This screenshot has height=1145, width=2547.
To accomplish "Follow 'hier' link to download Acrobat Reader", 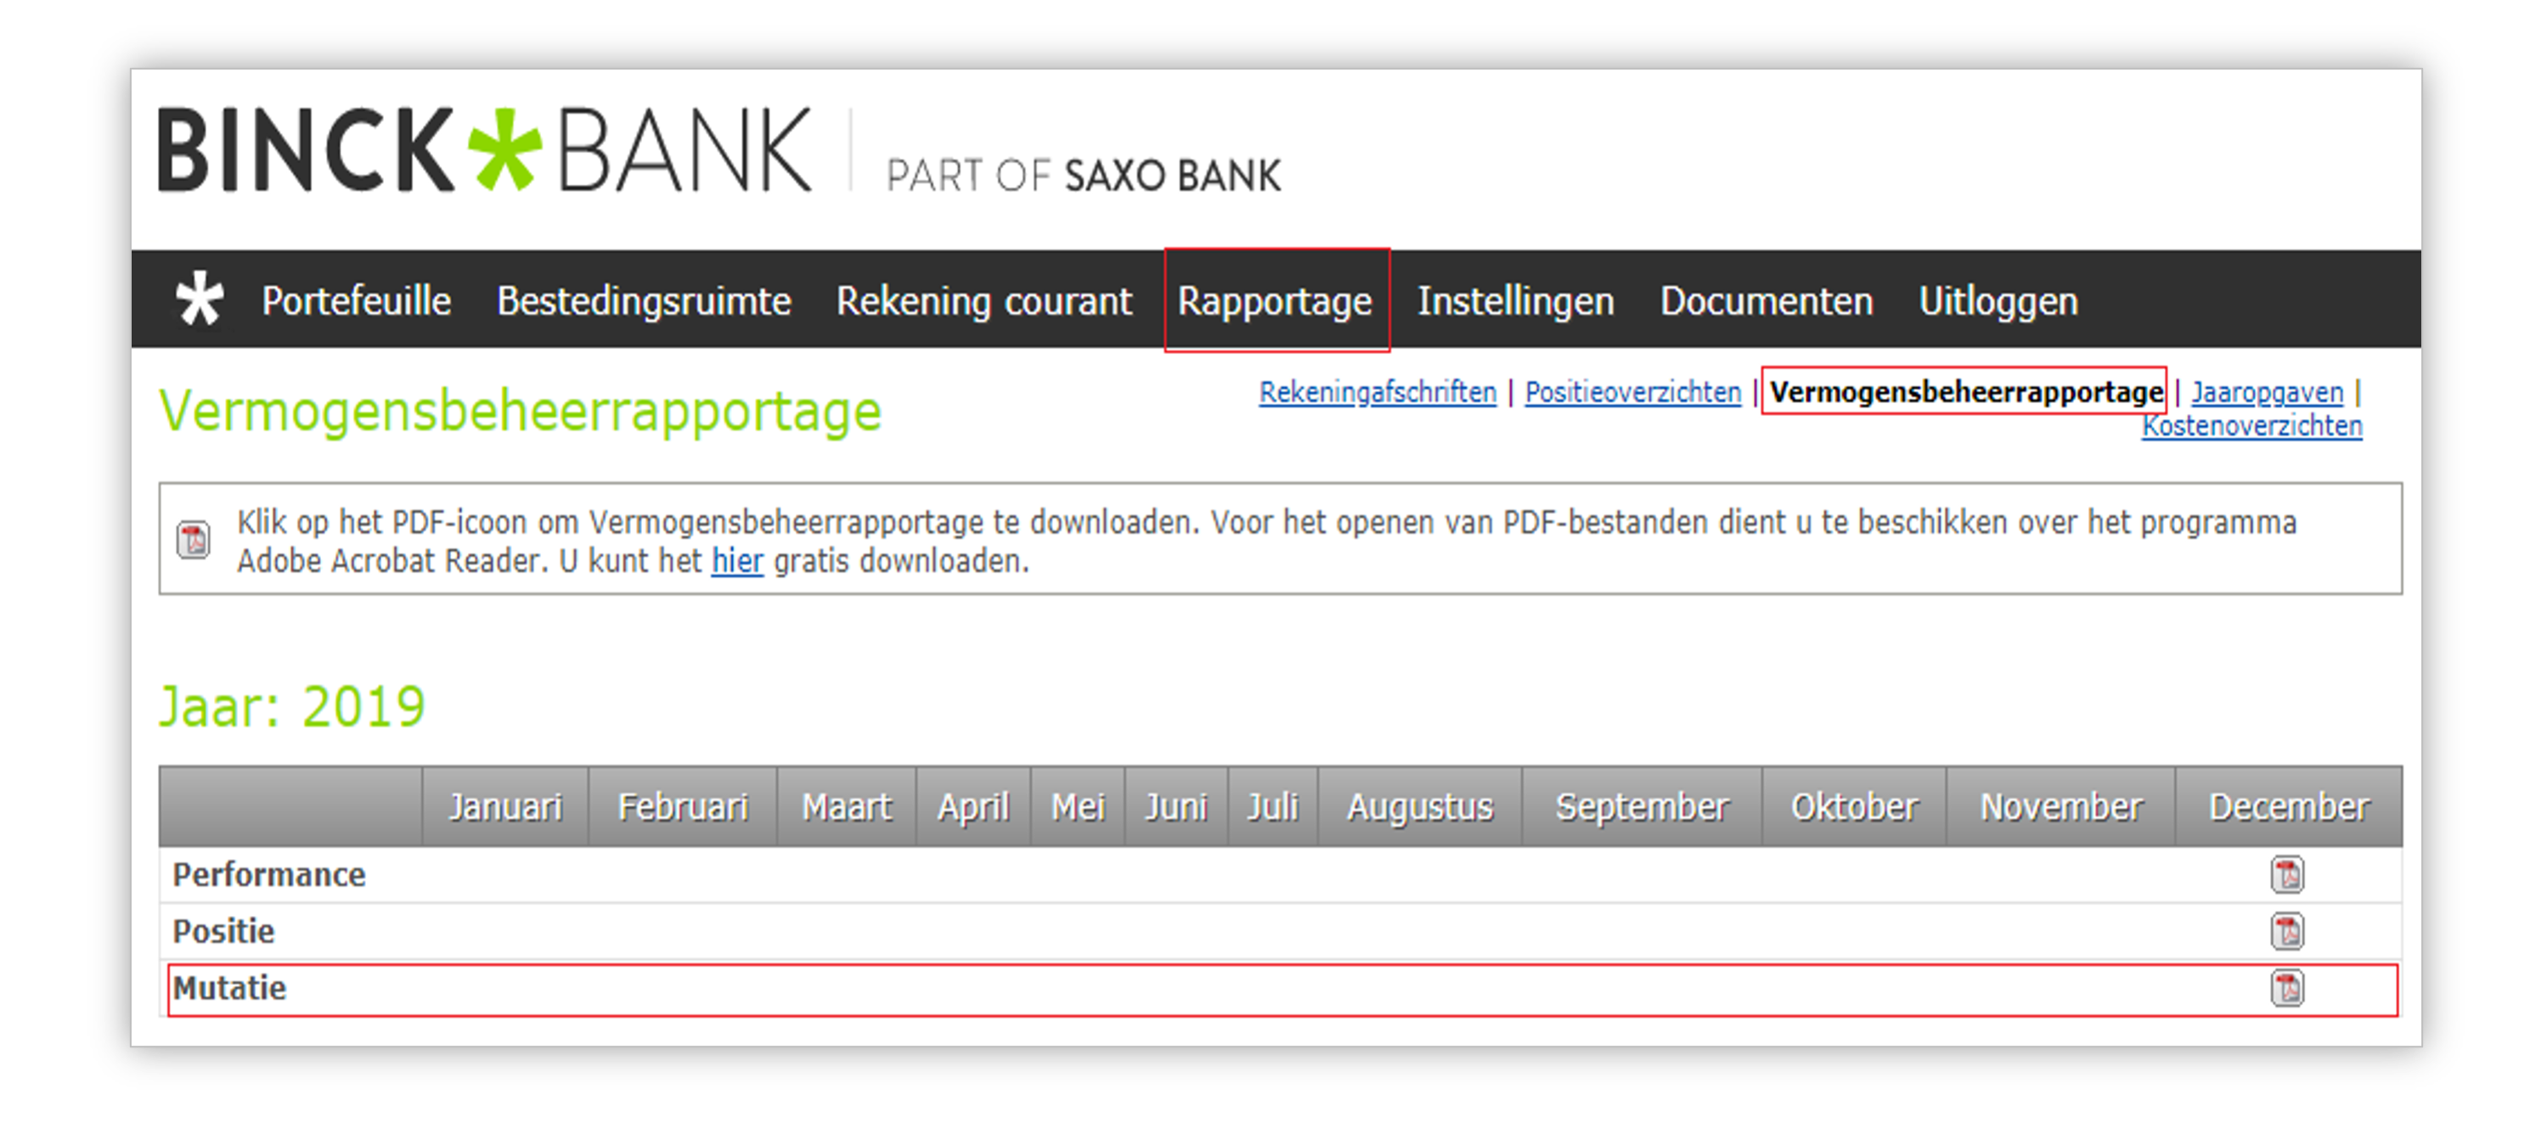I will (x=736, y=561).
